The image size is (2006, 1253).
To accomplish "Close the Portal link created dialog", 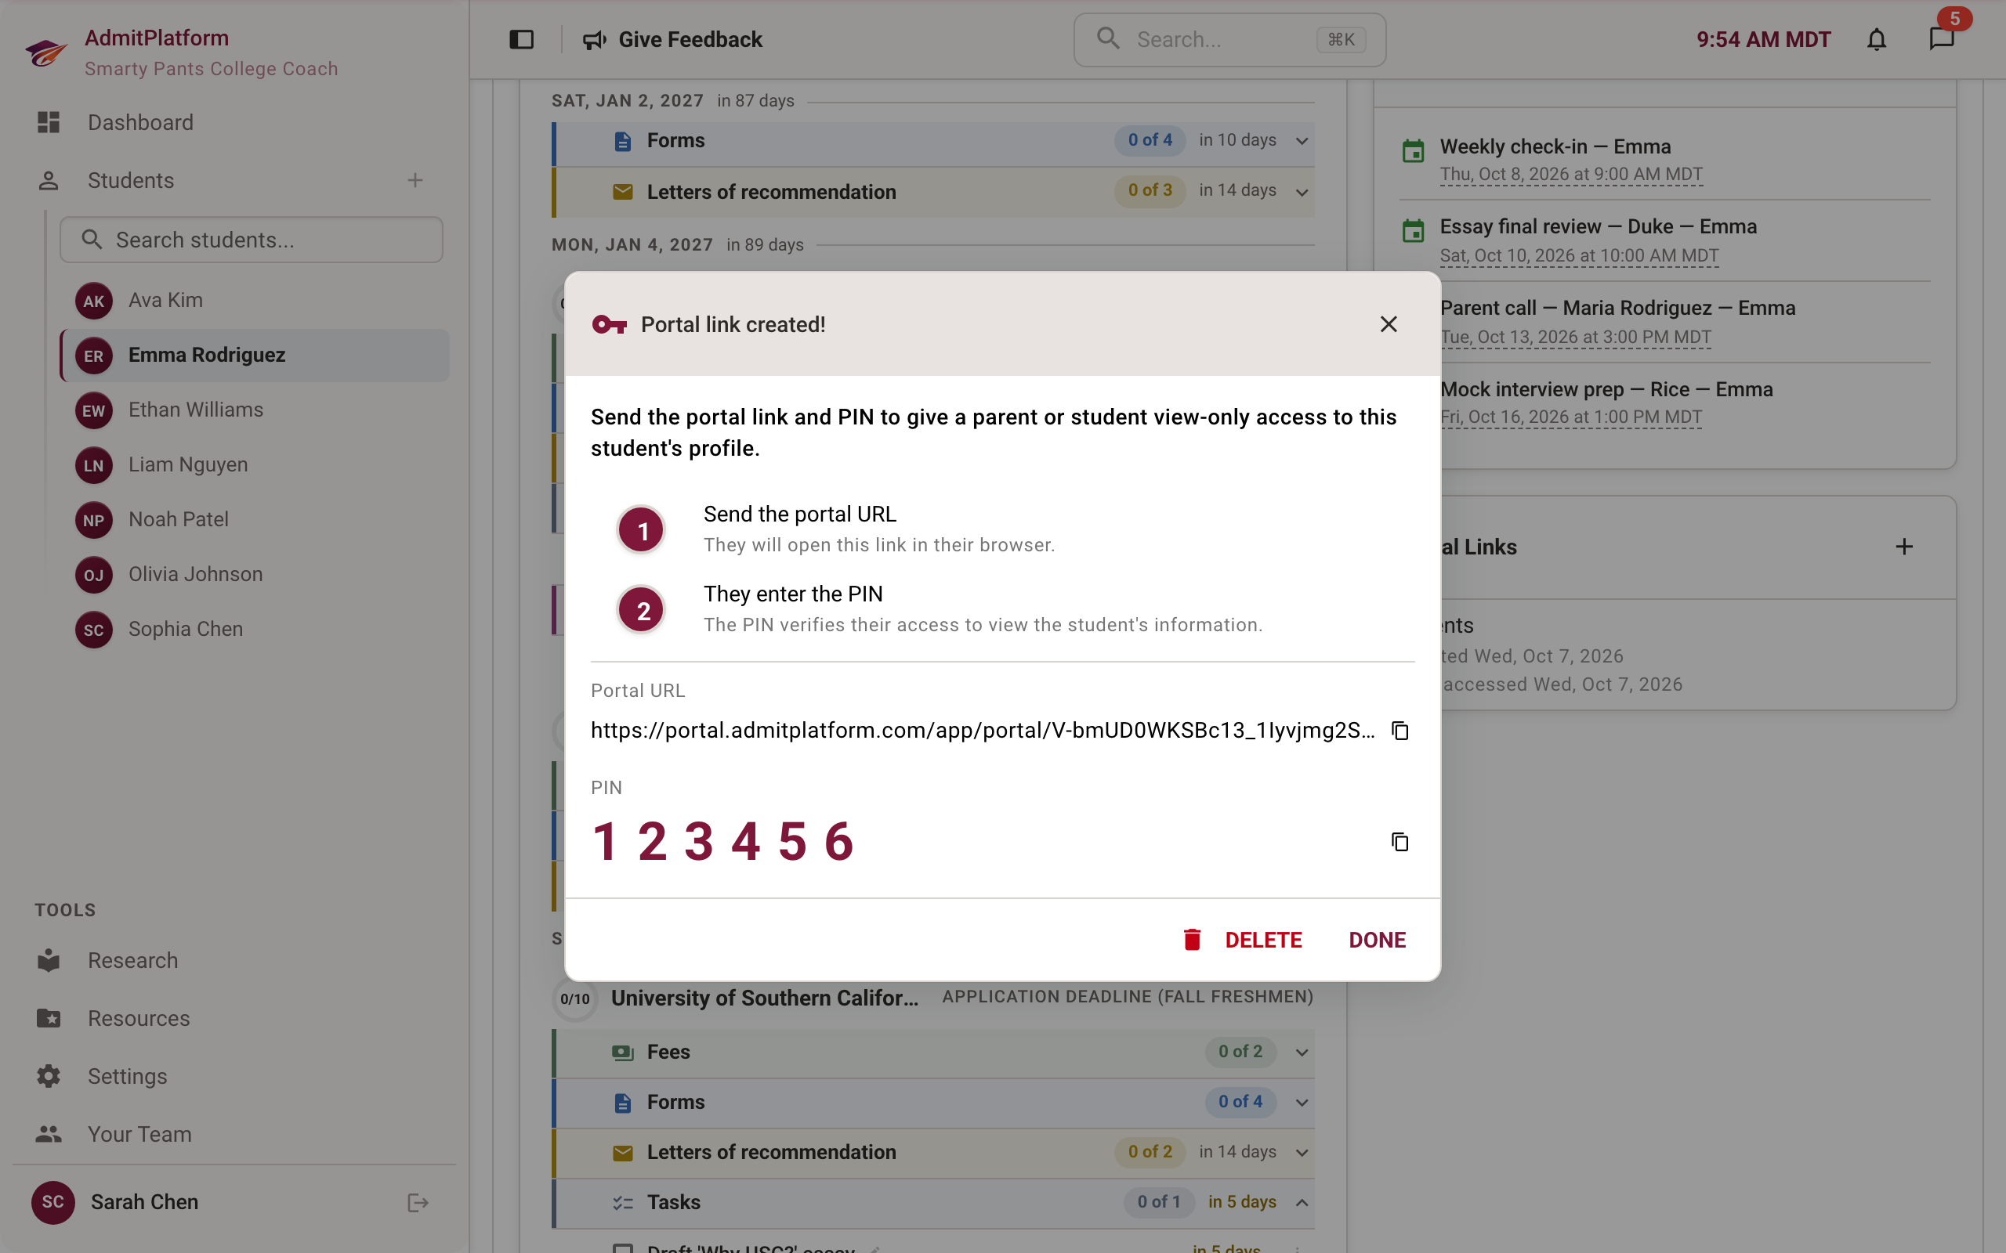I will tap(1389, 324).
